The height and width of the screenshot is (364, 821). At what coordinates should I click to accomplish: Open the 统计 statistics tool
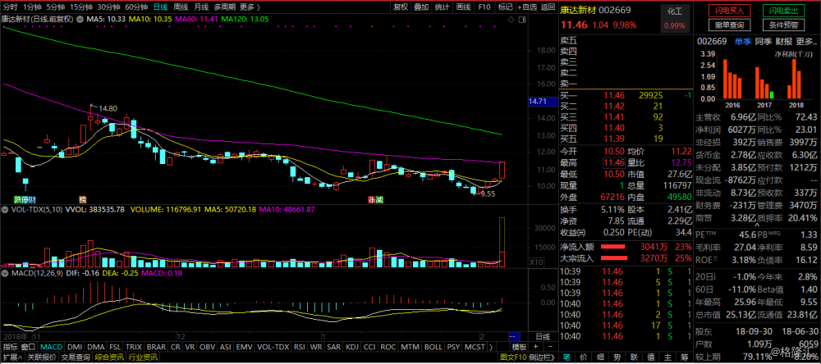point(443,7)
